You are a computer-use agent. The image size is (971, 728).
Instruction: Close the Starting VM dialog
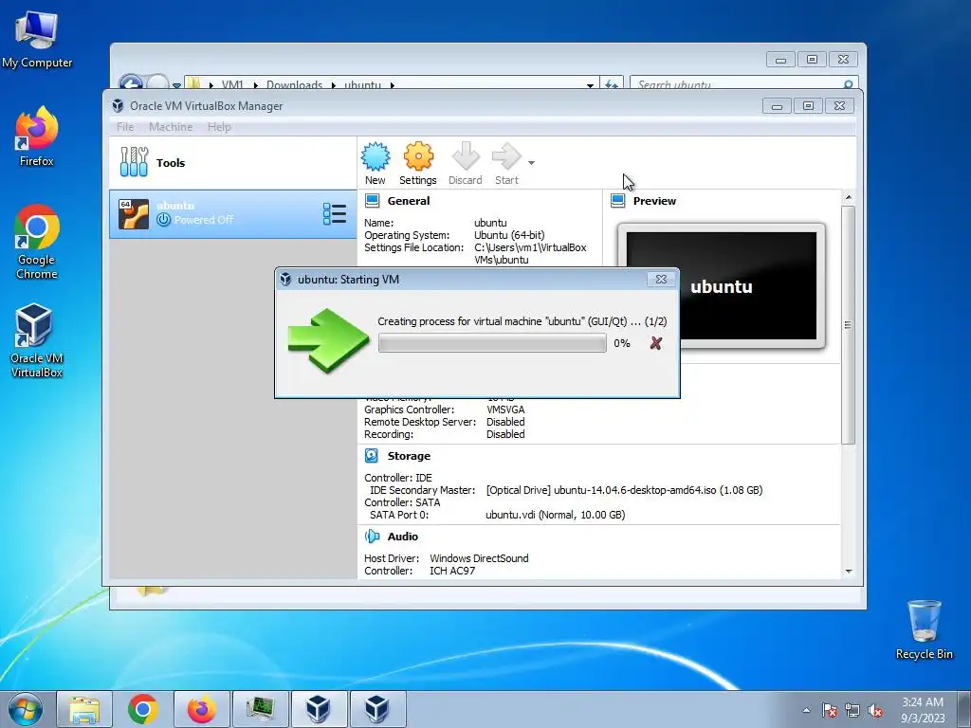[x=661, y=280]
